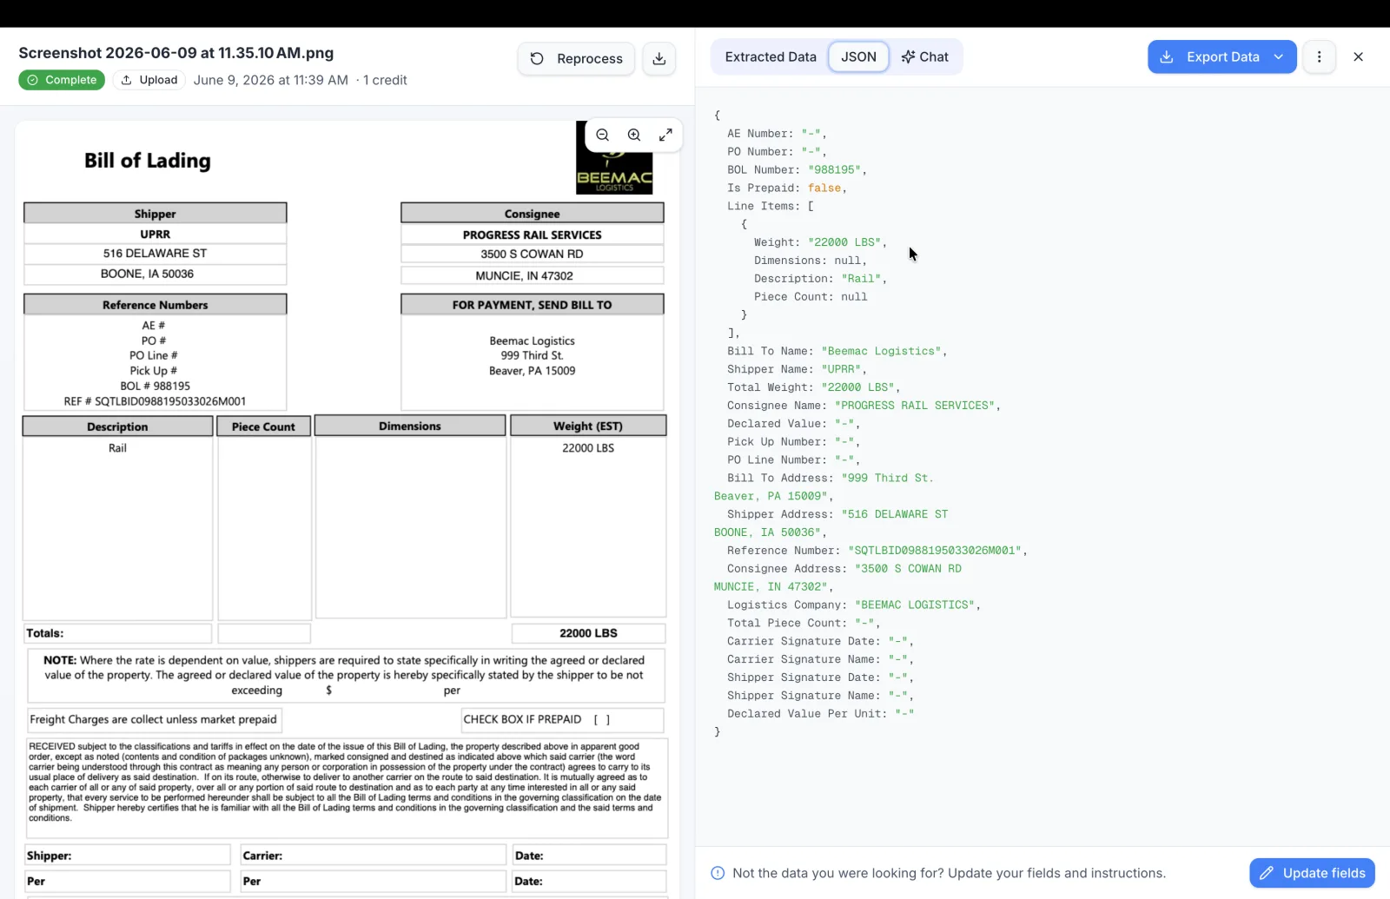
Task: Click the "Carrier:" signature field in document
Action: 374,856
